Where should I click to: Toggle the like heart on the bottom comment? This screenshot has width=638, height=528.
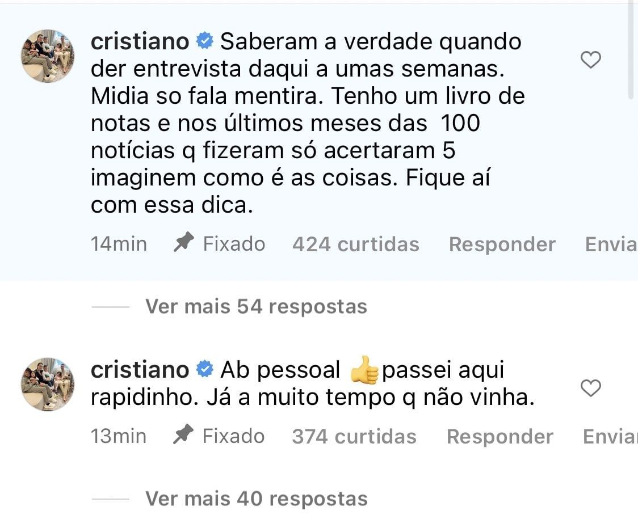591,388
